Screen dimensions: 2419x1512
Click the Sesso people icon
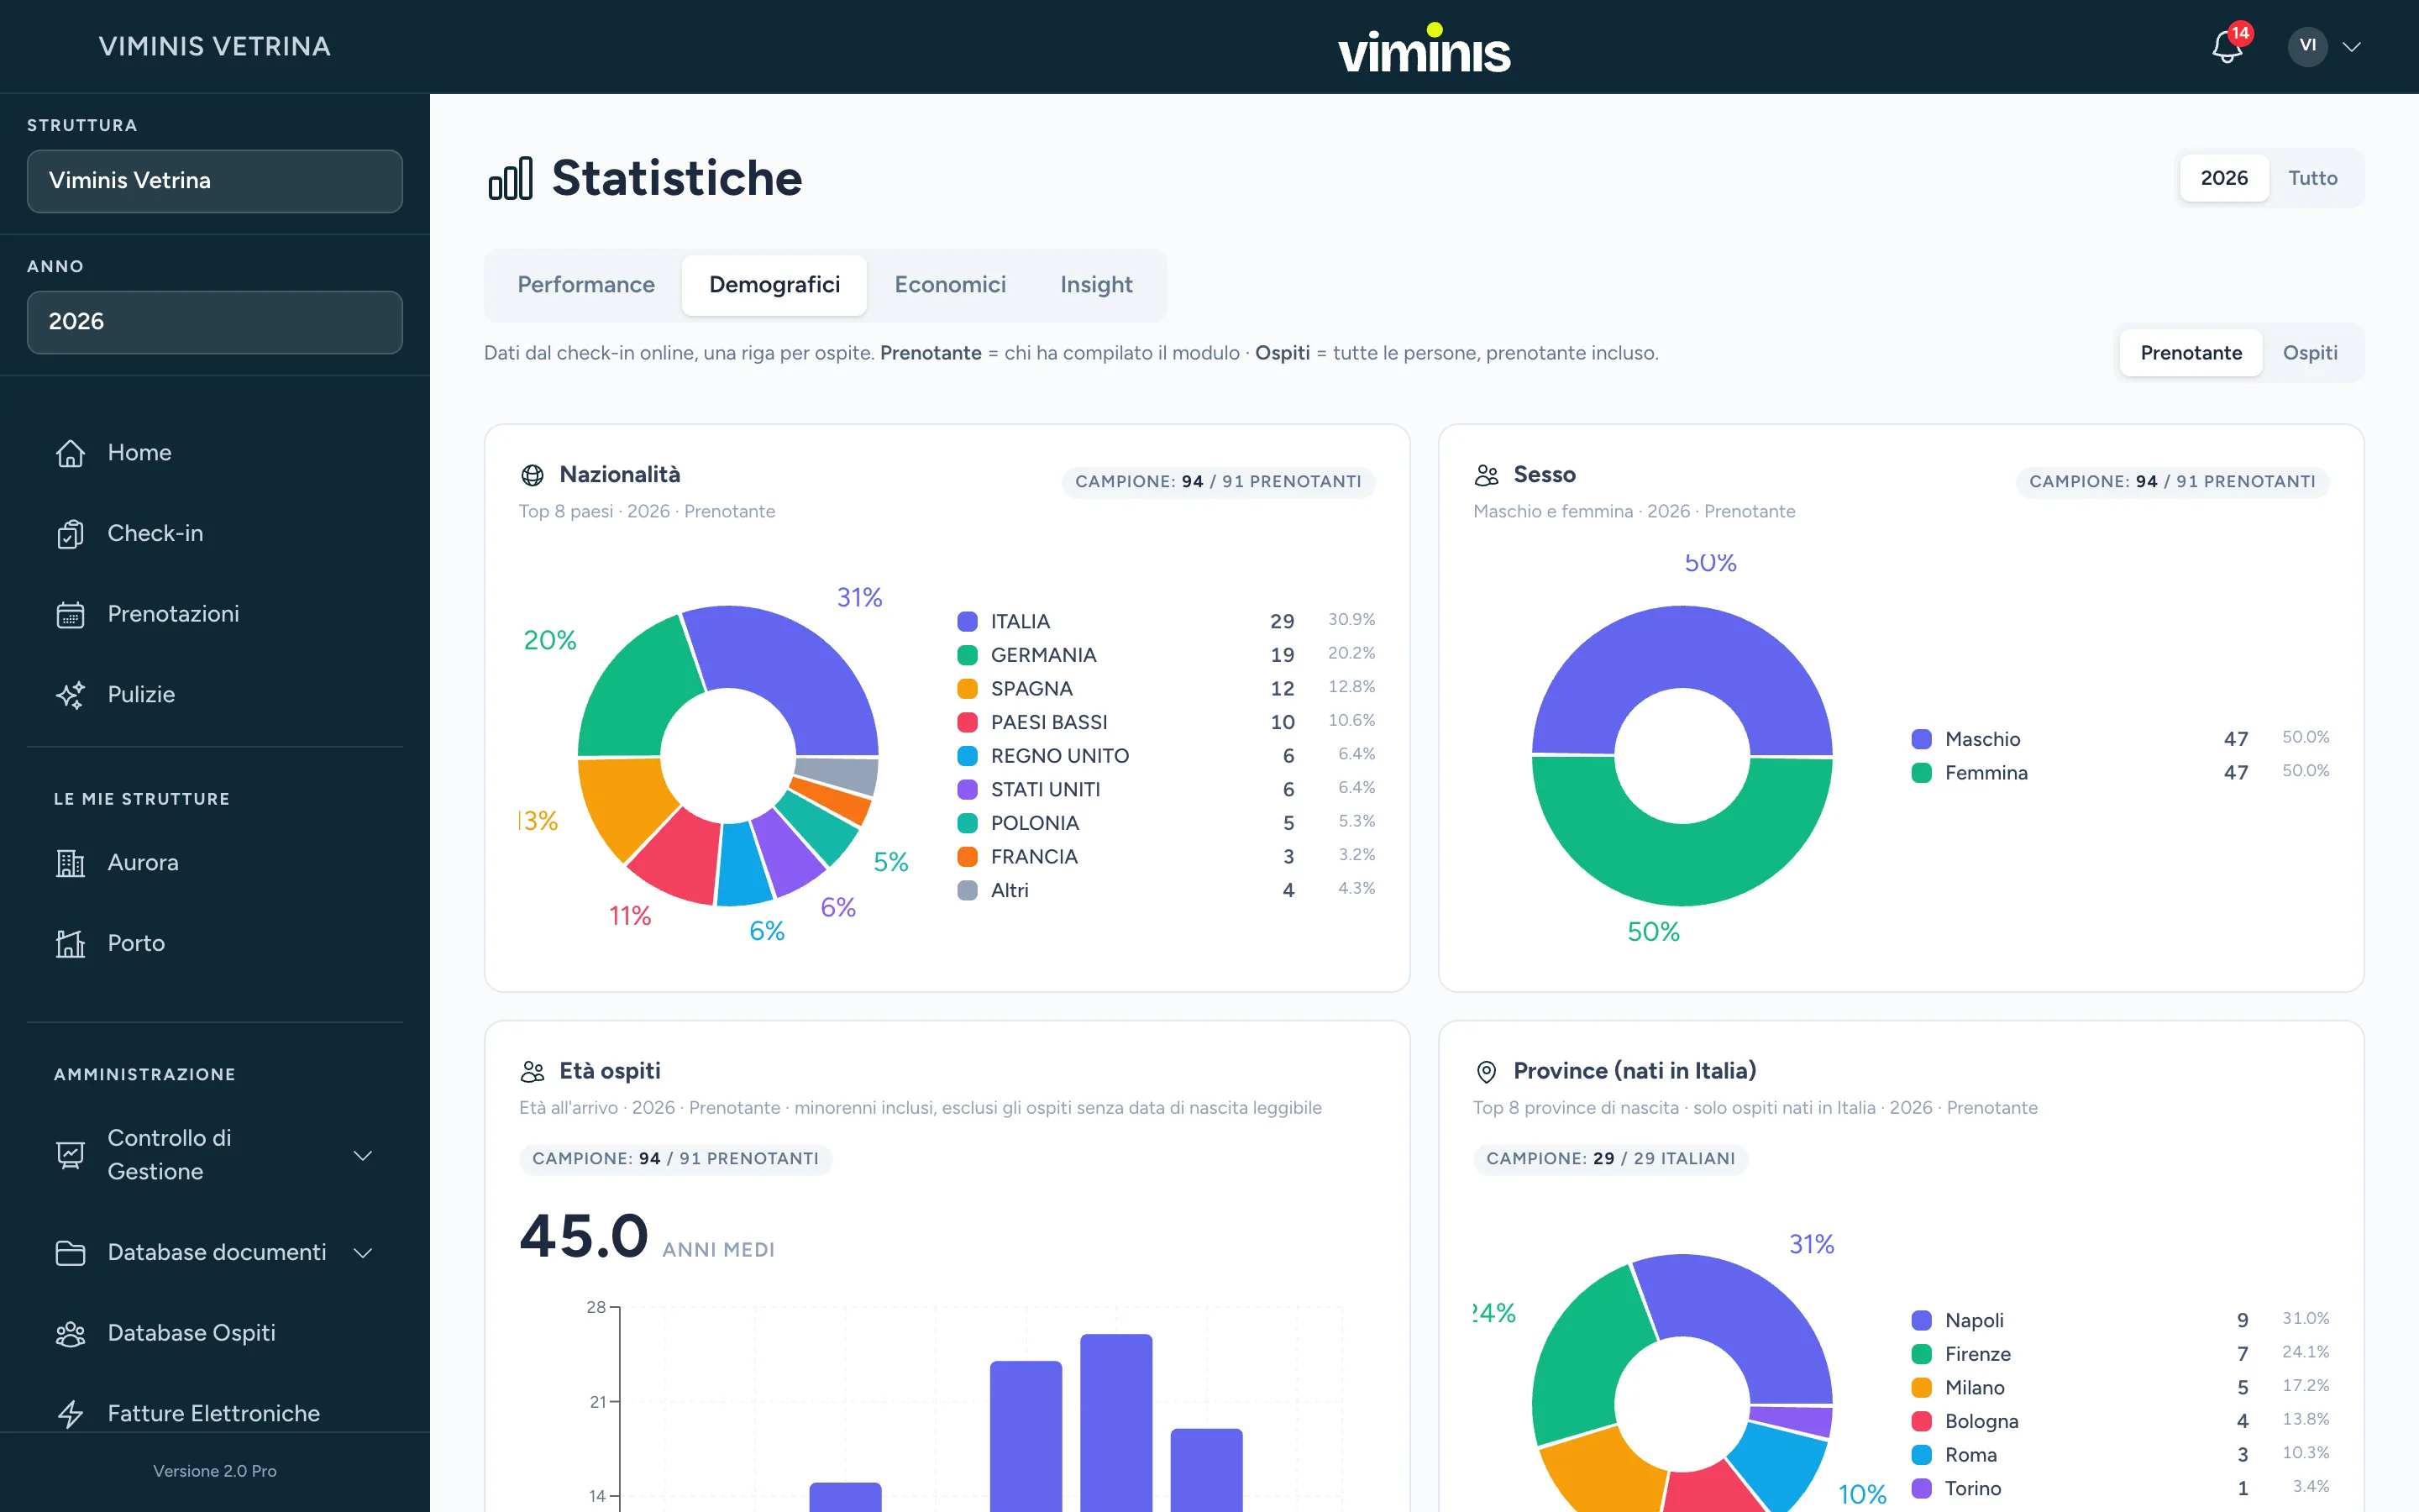[1487, 475]
